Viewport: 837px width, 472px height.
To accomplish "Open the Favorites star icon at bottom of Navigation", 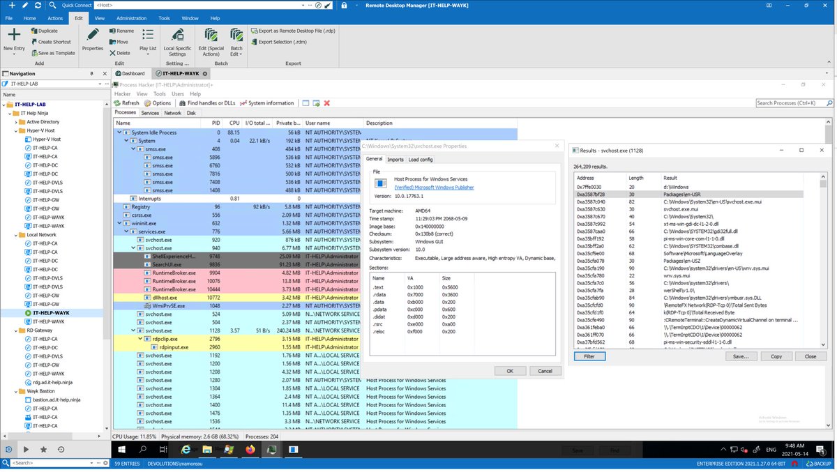I will [x=43, y=450].
